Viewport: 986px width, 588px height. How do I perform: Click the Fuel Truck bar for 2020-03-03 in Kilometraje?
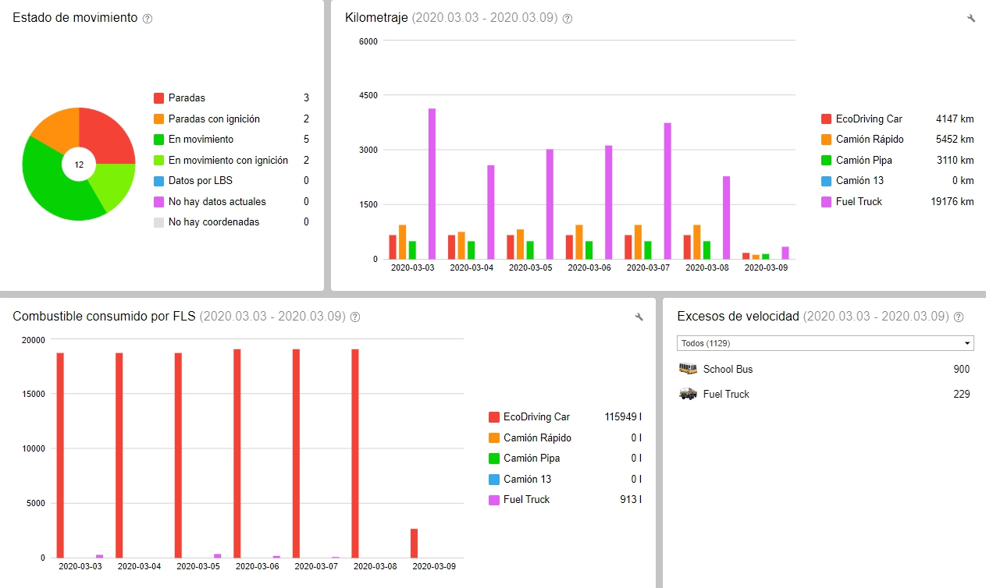(x=432, y=183)
